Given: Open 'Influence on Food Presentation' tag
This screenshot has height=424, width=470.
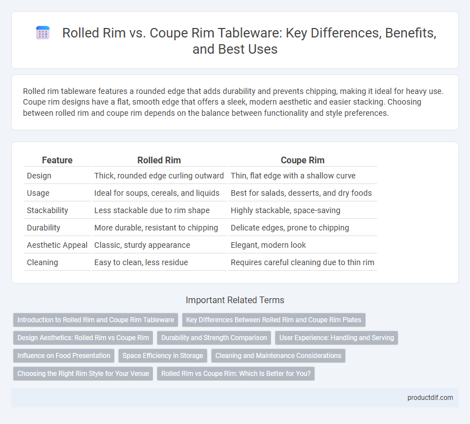Looking at the screenshot, I should 64,356.
